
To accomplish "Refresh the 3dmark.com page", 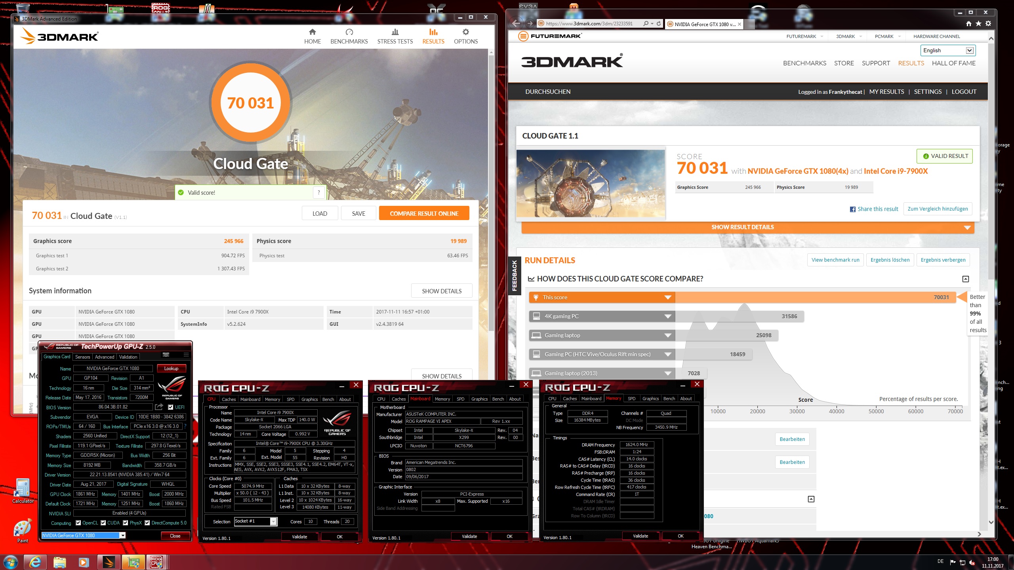I will tap(659, 24).
